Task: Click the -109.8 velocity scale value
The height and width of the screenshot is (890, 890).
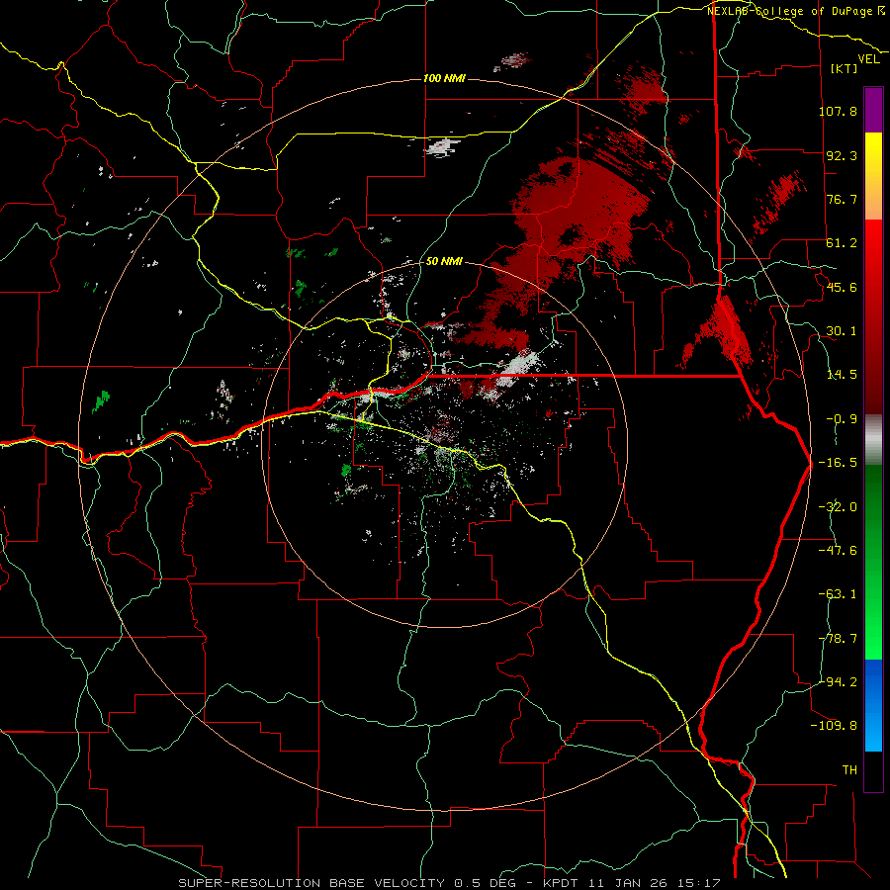Action: 834,726
